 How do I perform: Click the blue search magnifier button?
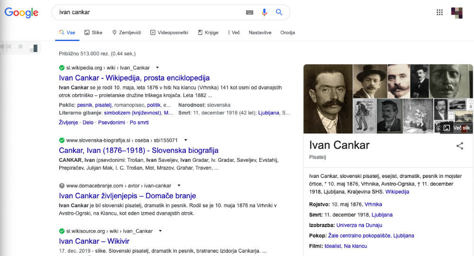pos(279,12)
